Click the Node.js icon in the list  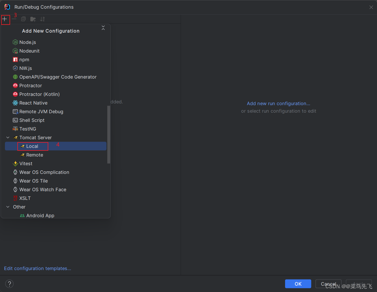[15, 42]
